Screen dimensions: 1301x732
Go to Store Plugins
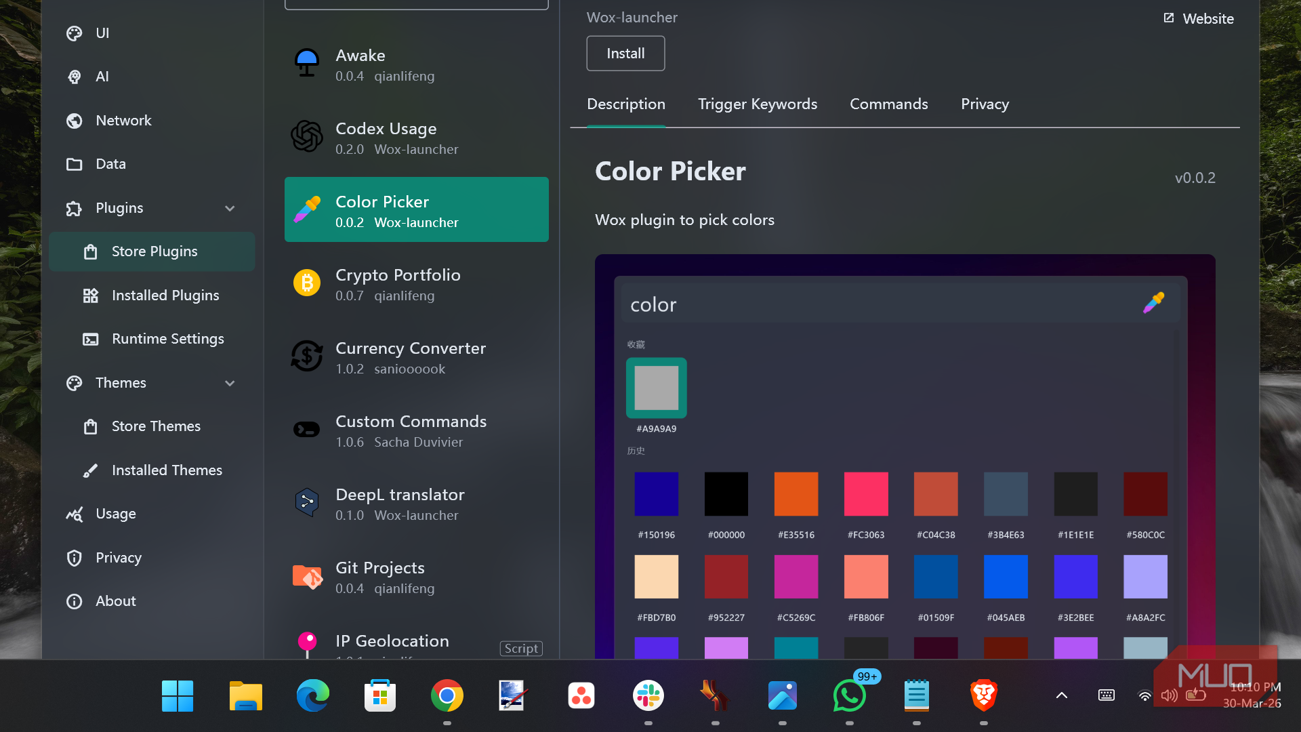click(152, 251)
